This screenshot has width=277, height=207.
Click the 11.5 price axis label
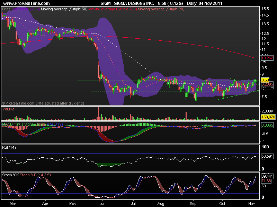pos(265,44)
